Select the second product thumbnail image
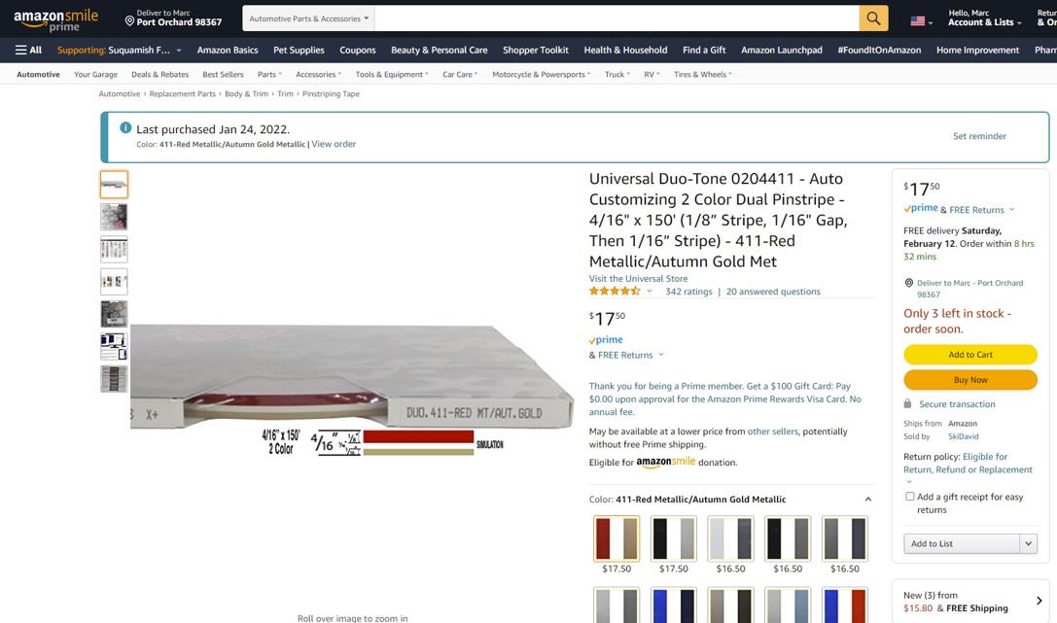Screen dimensions: 1057x623 tap(114, 217)
